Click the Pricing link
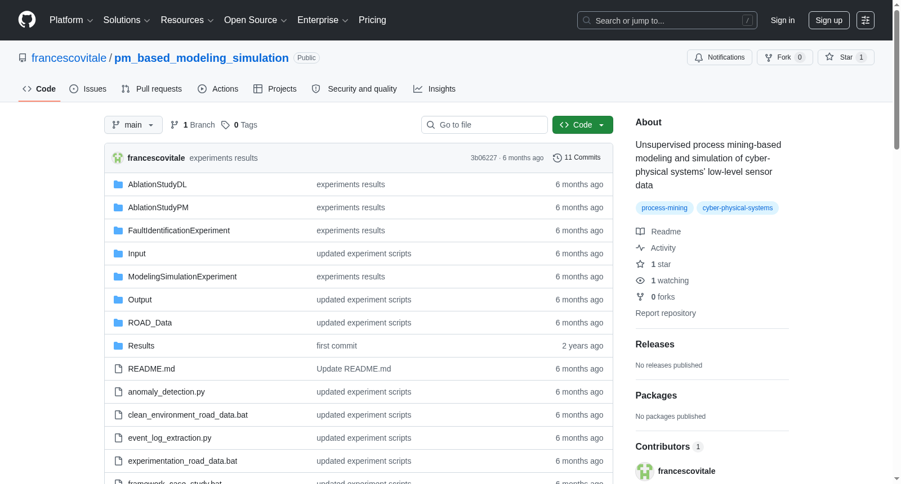 point(372,20)
